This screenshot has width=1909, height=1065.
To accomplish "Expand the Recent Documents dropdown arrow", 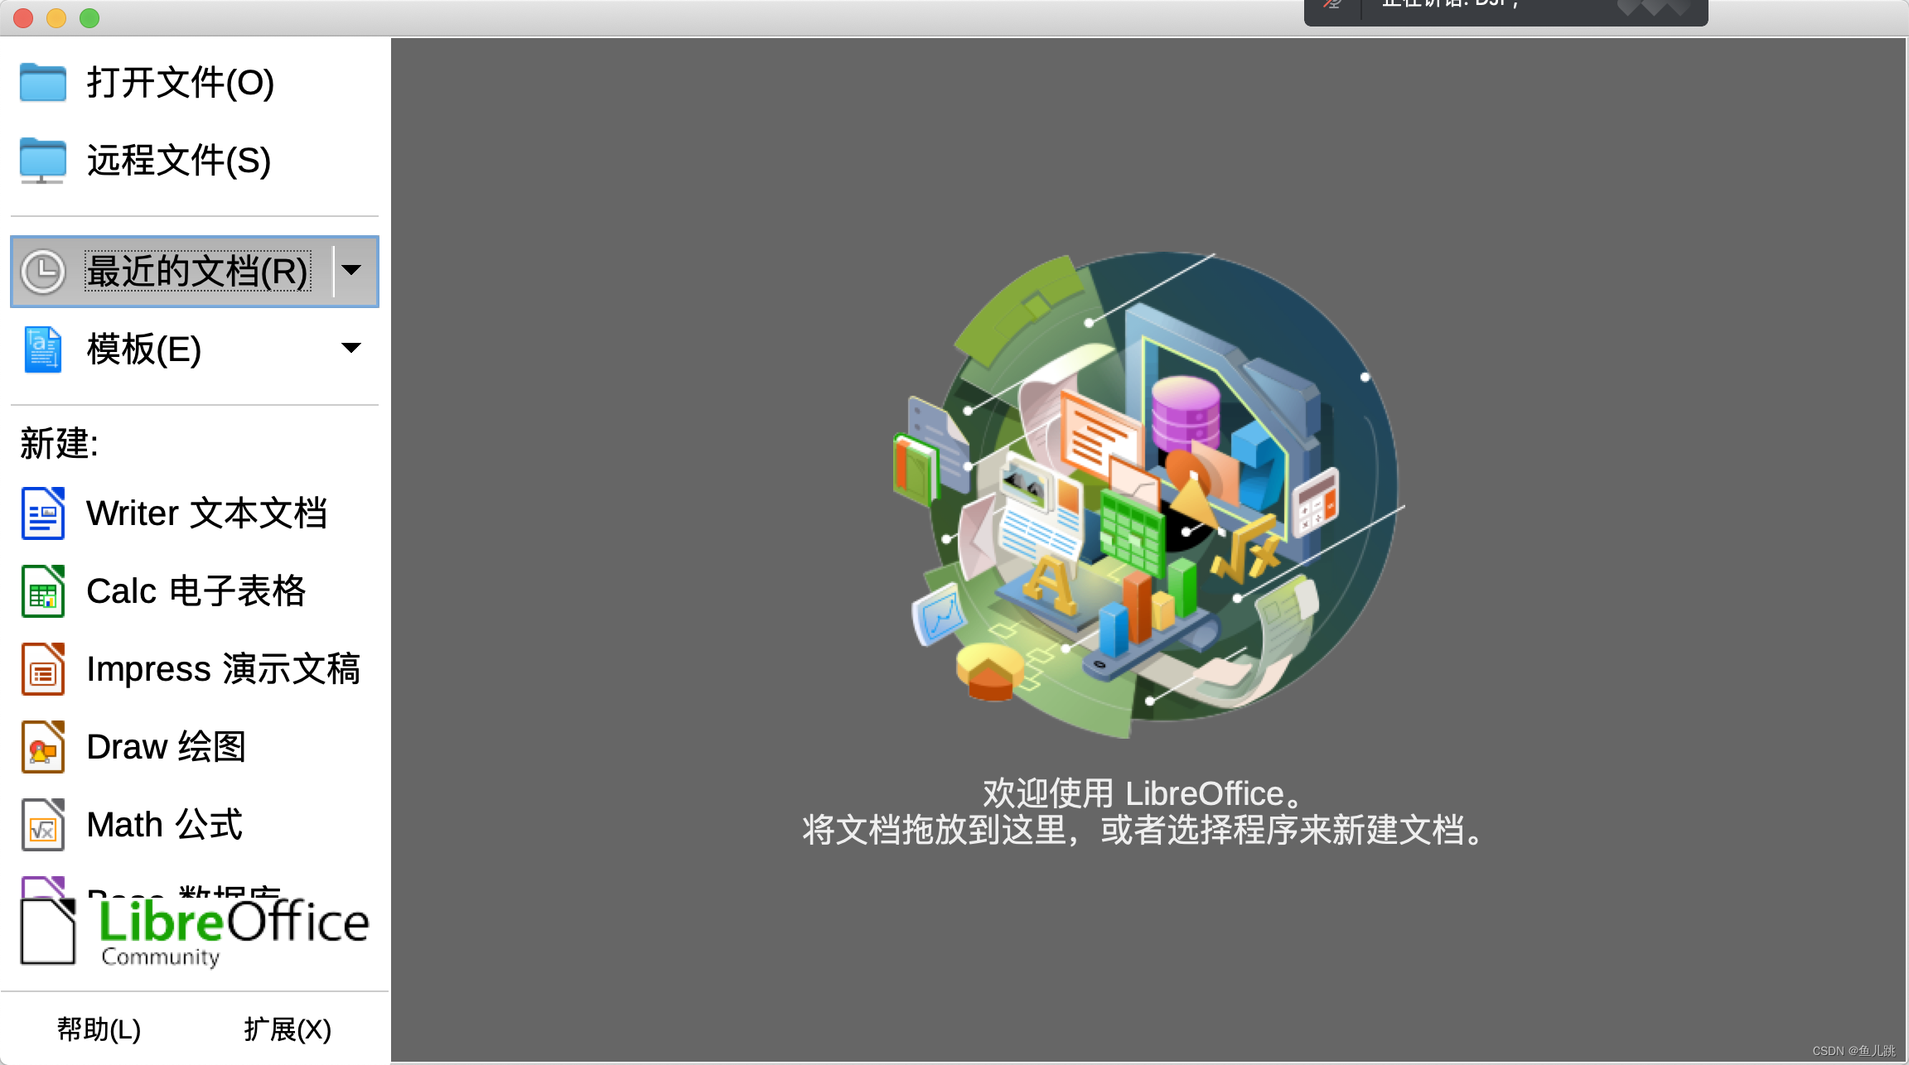I will pyautogui.click(x=352, y=270).
